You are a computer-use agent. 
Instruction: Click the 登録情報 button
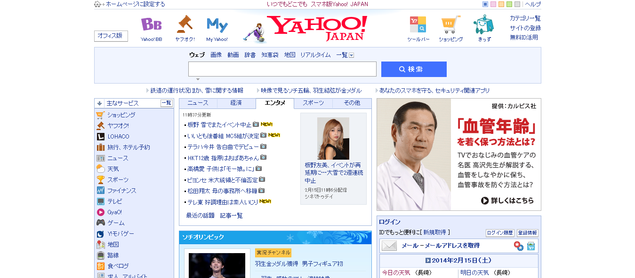[x=527, y=233]
